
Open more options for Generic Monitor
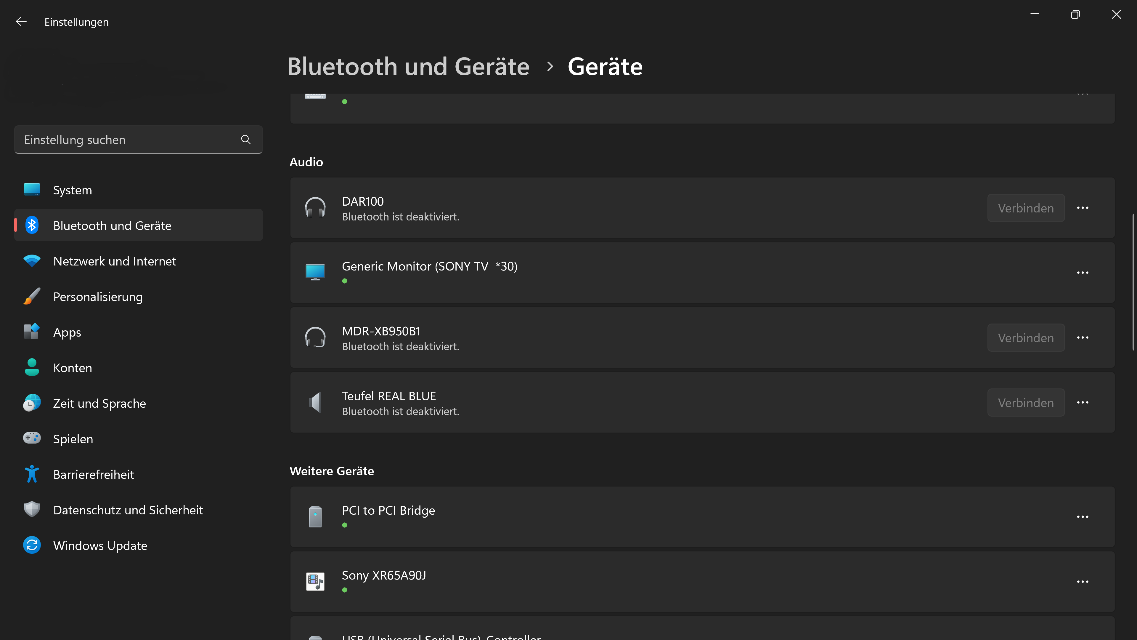1082,273
